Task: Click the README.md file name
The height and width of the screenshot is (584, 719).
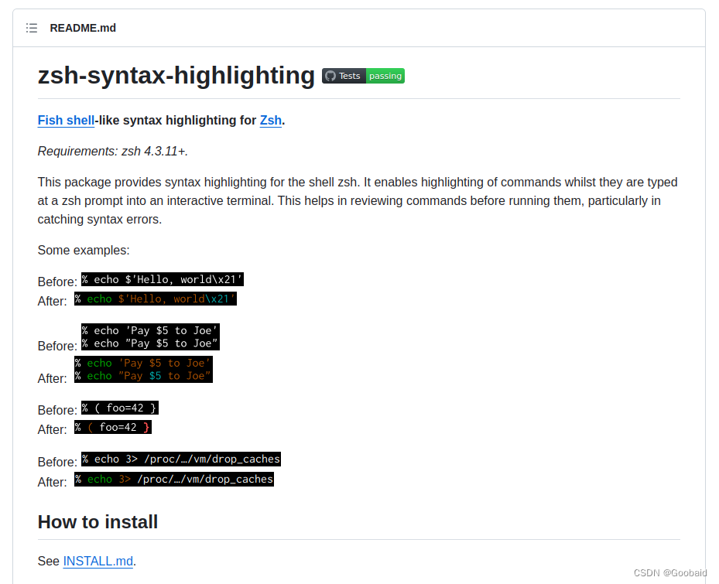Action: point(83,28)
